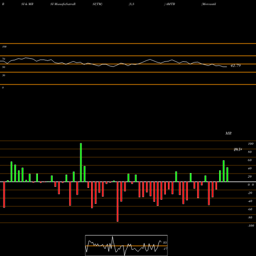Click the mini chart value 33
The width and height of the screenshot is (256, 256).
[x=165, y=243]
